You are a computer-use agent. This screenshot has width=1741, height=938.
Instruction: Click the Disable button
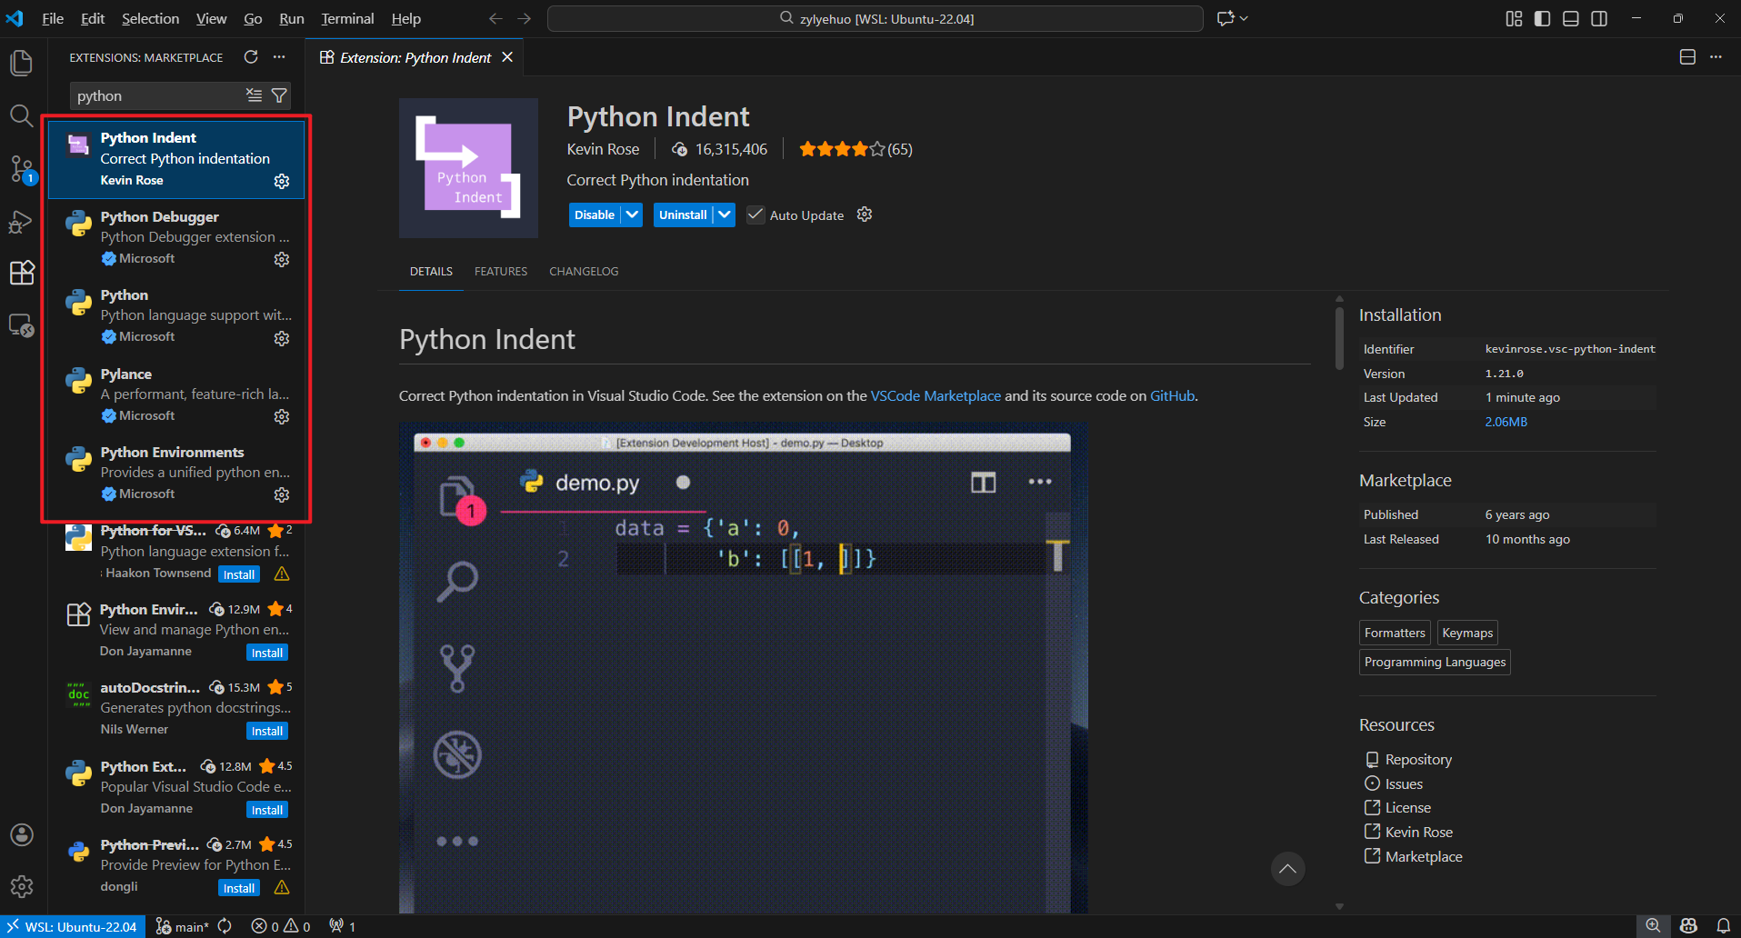595,215
